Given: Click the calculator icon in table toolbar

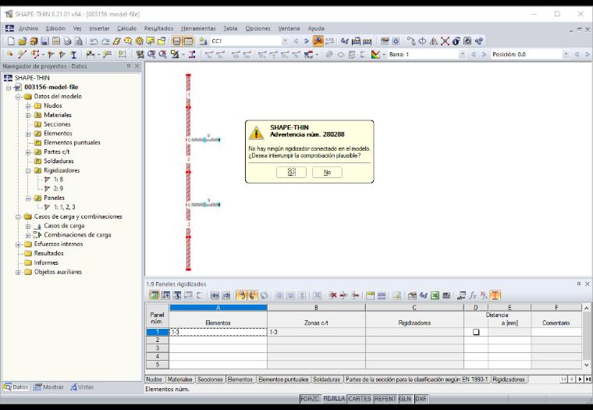Looking at the screenshot, I should click(446, 296).
